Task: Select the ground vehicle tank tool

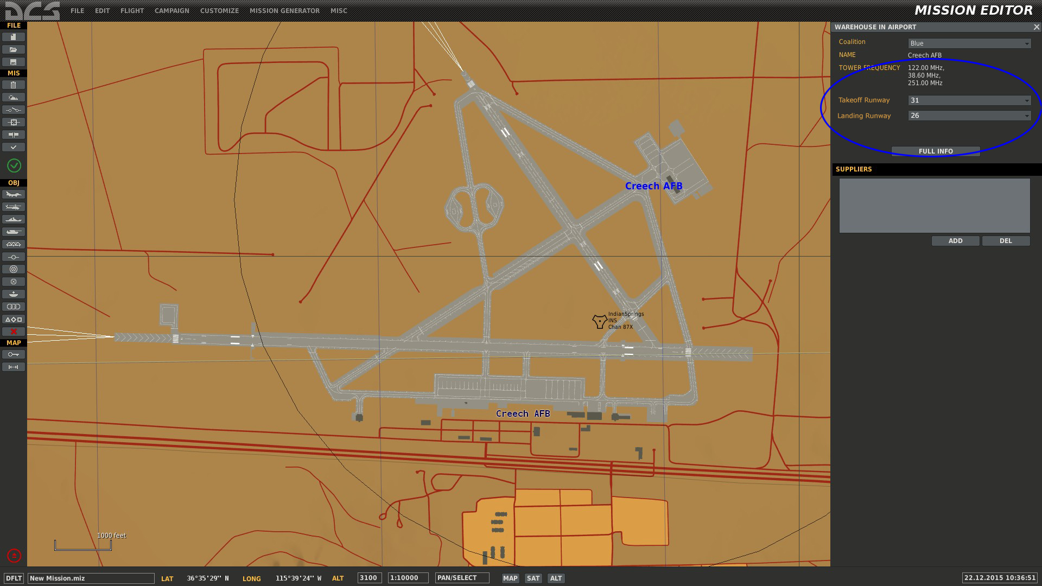Action: coord(14,232)
